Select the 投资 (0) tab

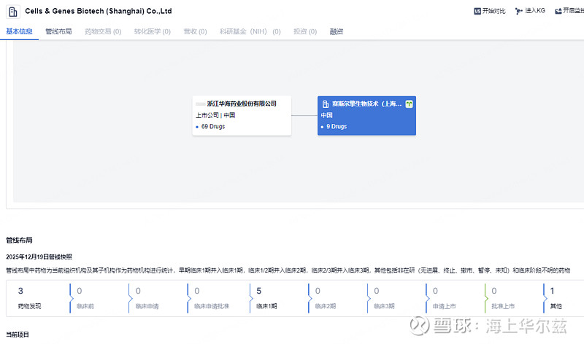[x=305, y=31]
